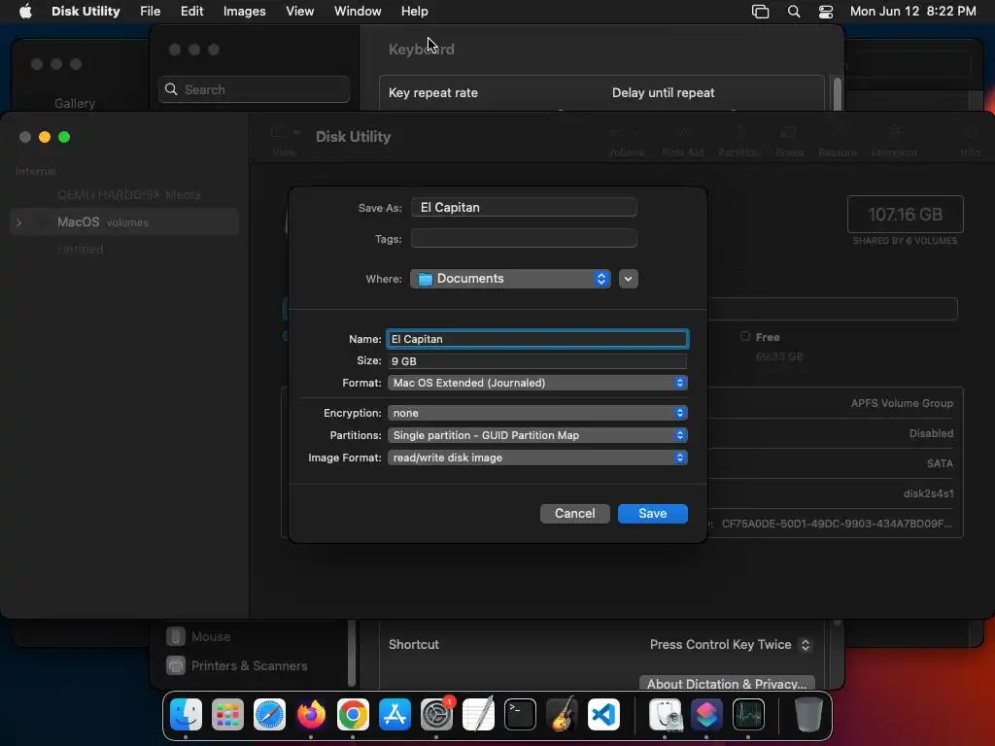
Task: Open Activity Monitor from the Dock
Action: point(749,715)
